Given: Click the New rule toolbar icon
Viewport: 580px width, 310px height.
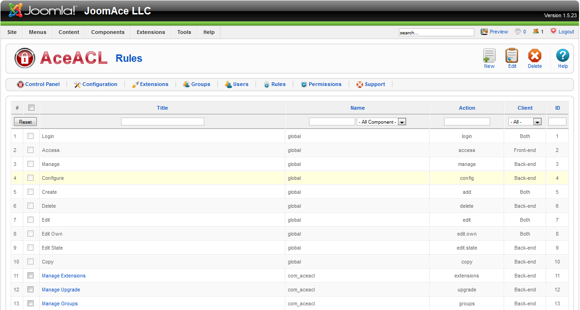Looking at the screenshot, I should (489, 55).
